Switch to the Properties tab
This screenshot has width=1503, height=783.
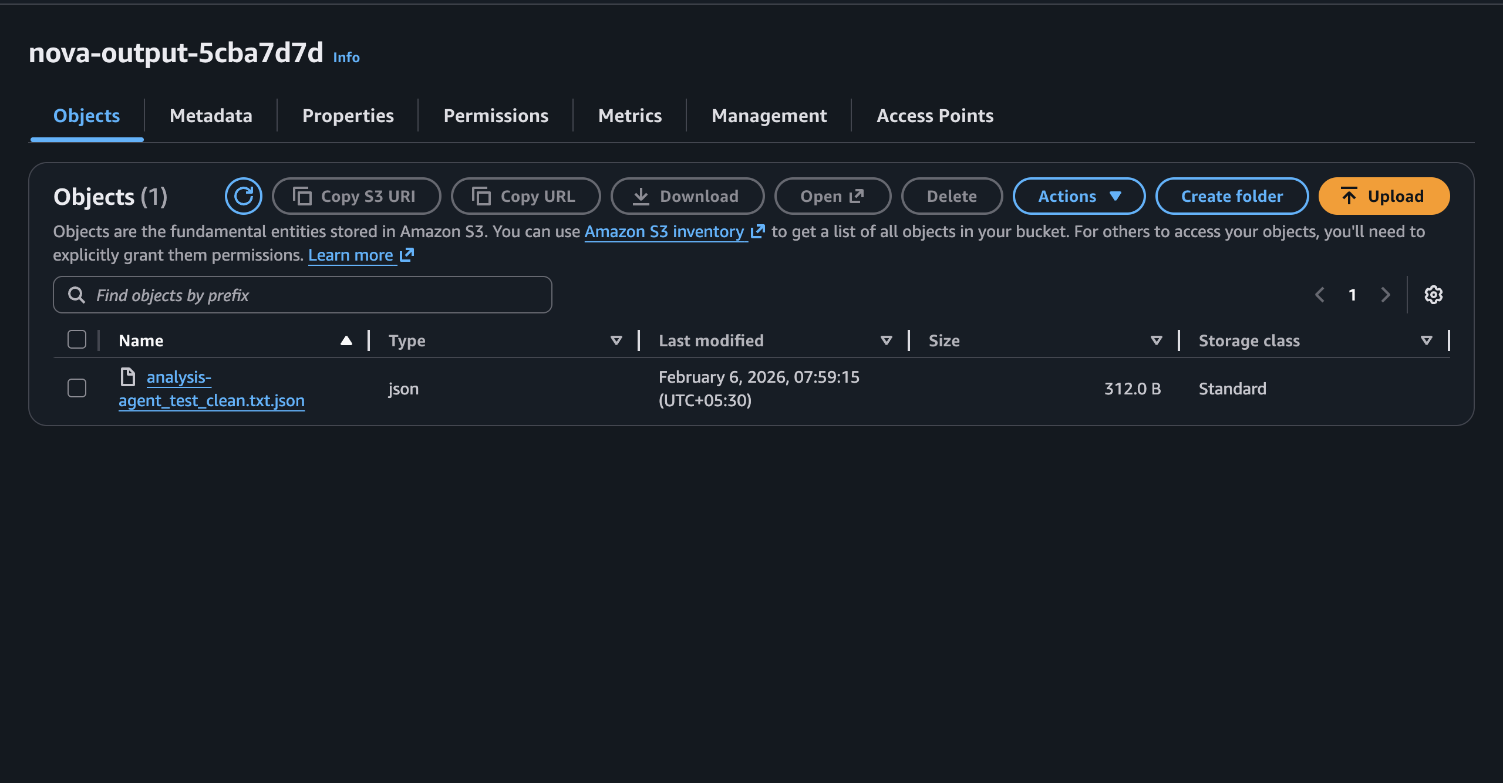pos(348,116)
